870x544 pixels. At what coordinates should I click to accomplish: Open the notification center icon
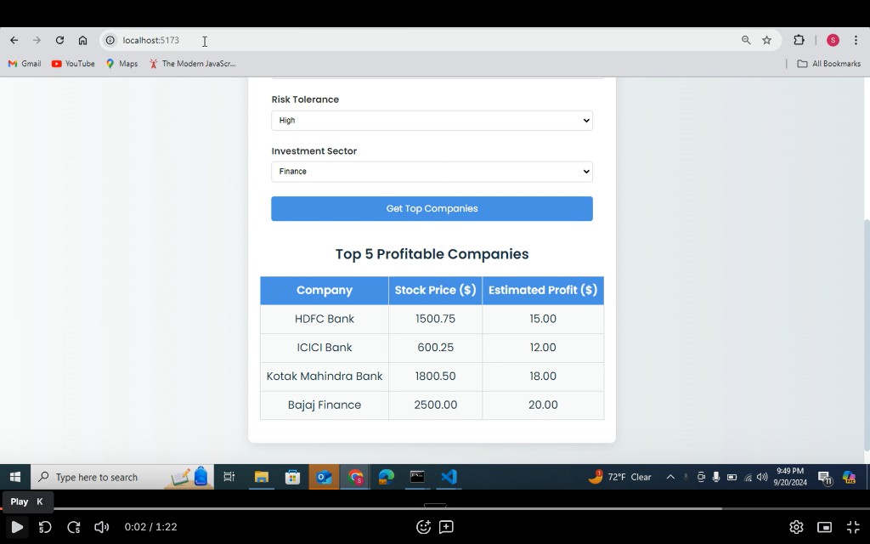coord(825,478)
